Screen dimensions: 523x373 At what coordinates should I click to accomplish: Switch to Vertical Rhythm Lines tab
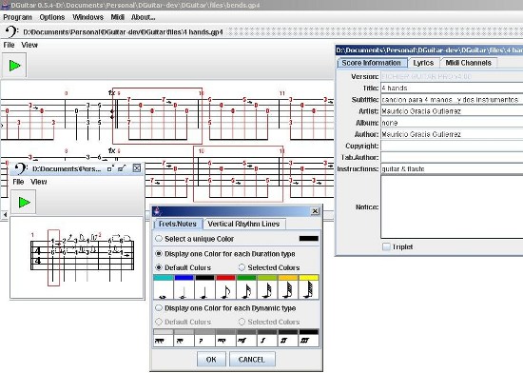pyautogui.click(x=243, y=224)
